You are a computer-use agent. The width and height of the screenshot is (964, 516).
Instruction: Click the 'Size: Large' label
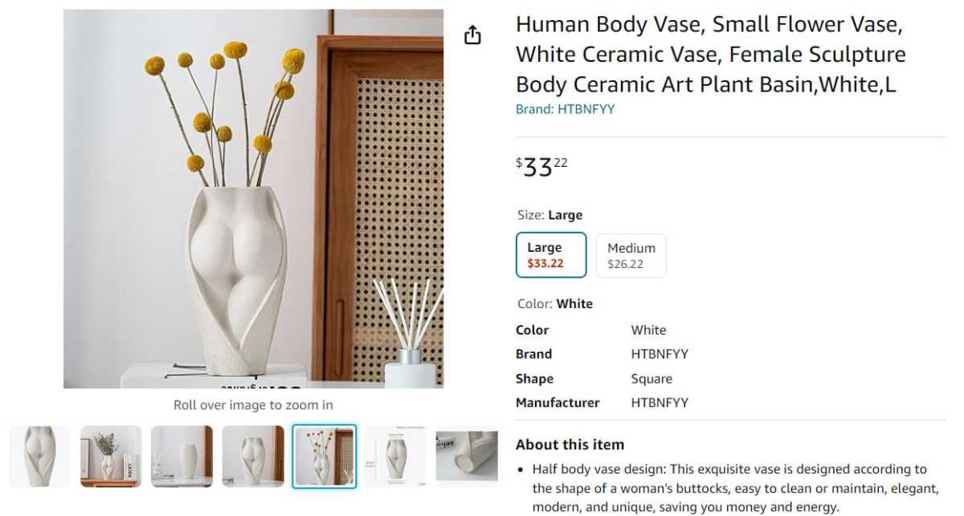549,215
